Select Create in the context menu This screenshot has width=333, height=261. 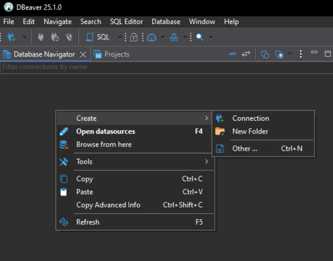(x=135, y=118)
